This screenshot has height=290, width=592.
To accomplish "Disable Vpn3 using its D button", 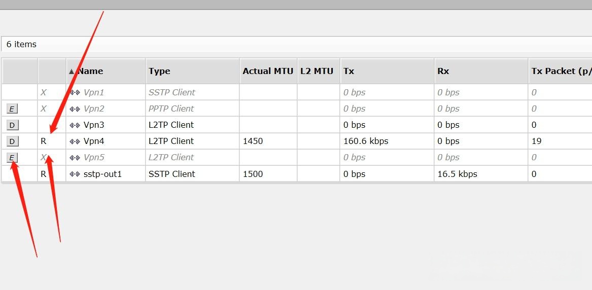I will pyautogui.click(x=12, y=125).
